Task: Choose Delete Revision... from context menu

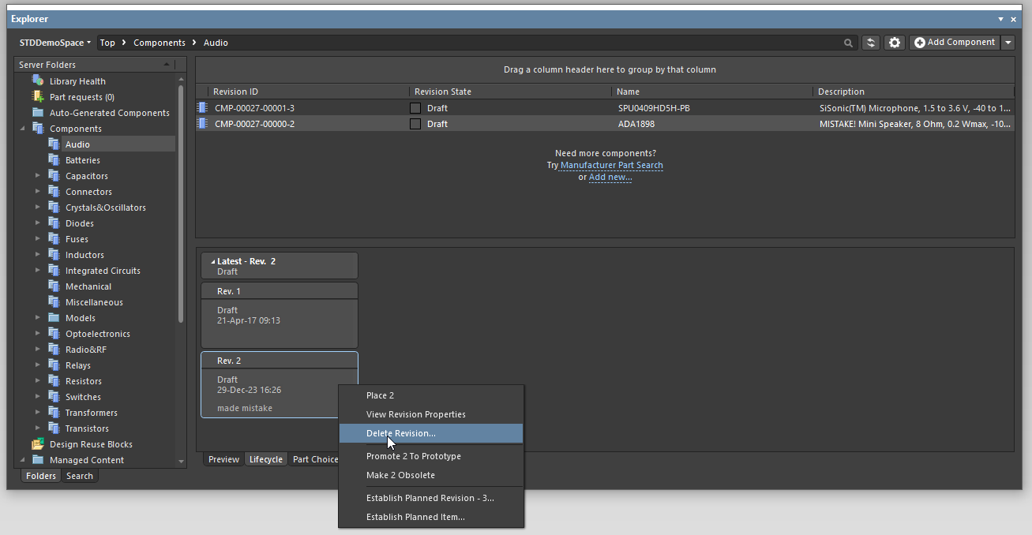Action: 431,433
